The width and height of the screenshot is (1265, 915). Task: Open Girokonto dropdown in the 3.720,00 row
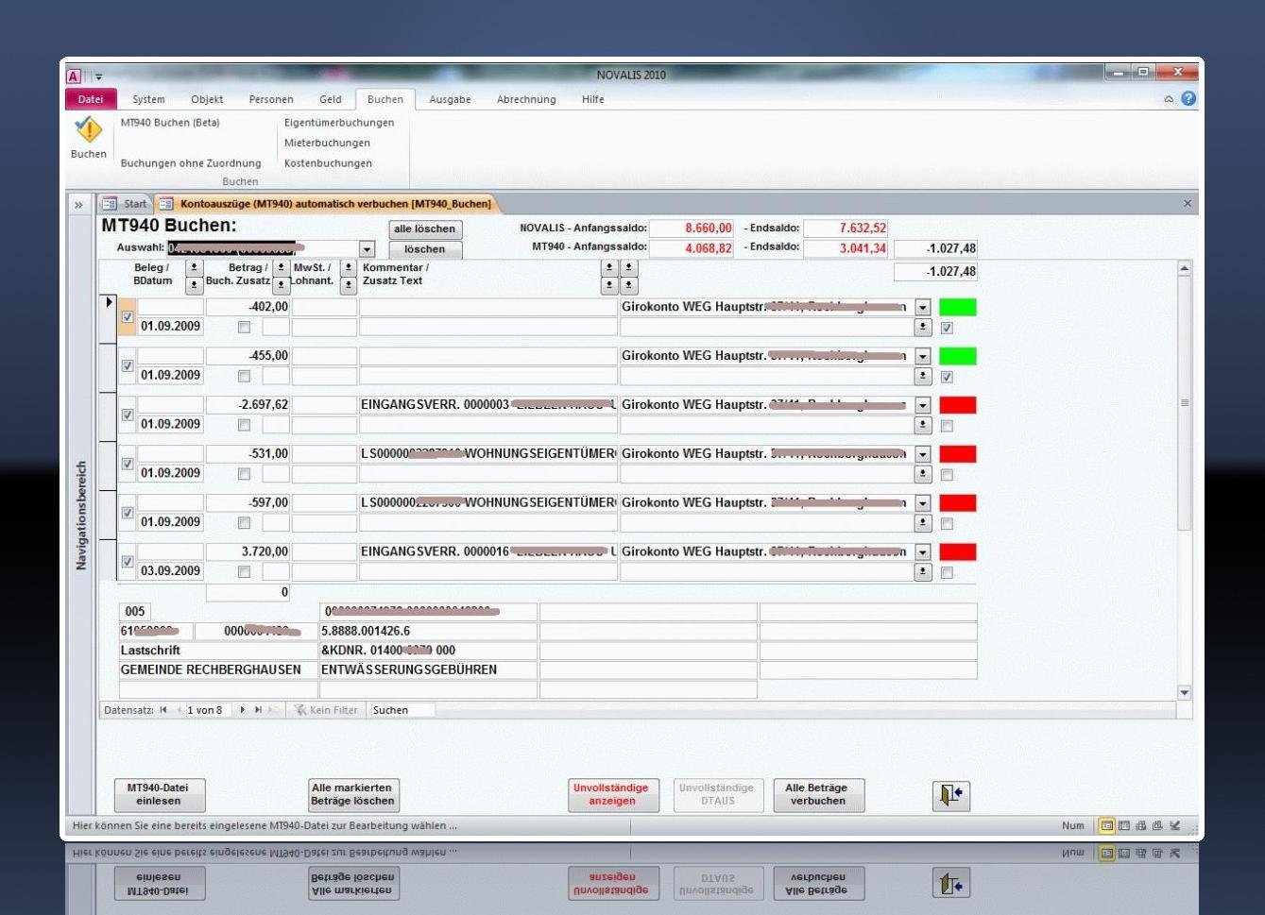pos(923,552)
